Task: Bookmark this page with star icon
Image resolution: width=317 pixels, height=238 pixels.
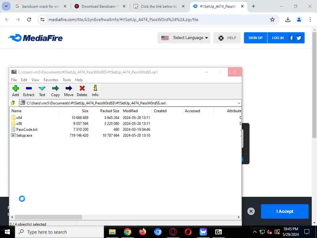Action: coord(272,20)
